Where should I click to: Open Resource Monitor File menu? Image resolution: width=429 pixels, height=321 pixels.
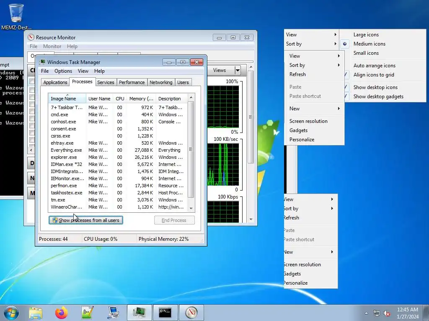tap(34, 46)
